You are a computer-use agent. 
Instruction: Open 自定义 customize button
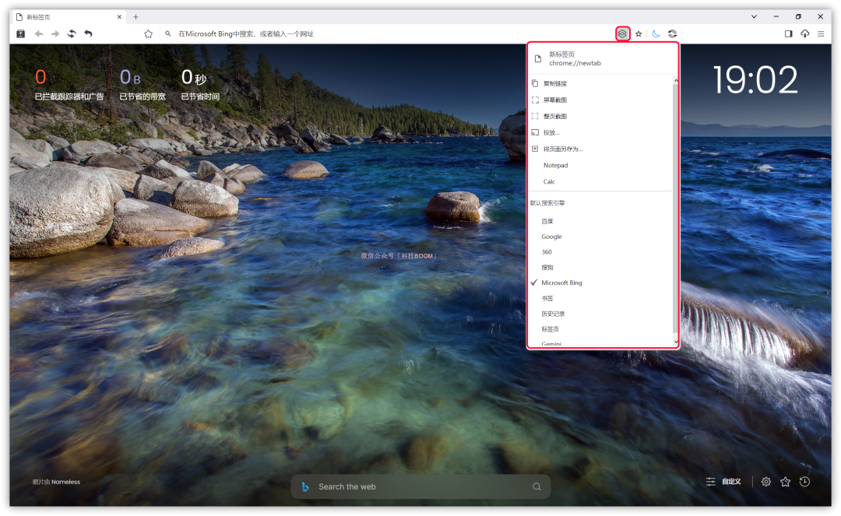[723, 482]
